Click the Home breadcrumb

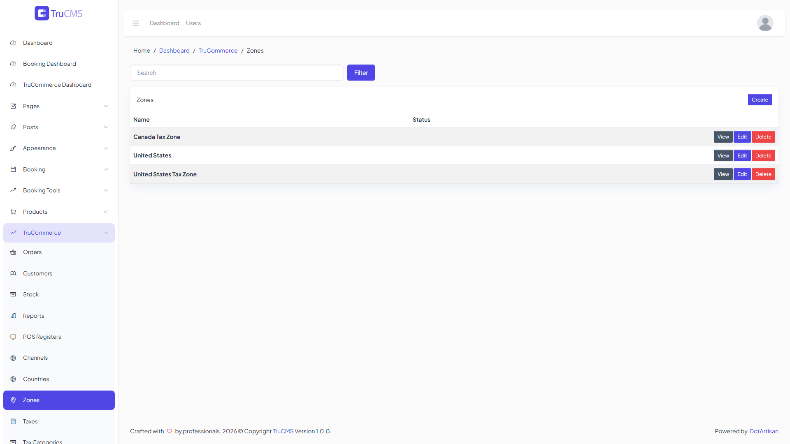pyautogui.click(x=142, y=51)
